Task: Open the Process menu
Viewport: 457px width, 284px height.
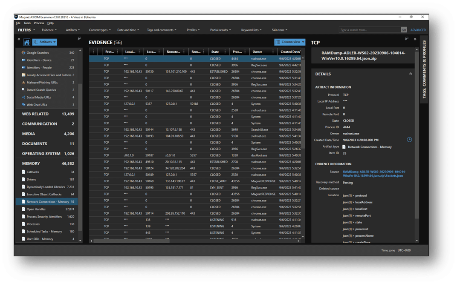Action: coord(39,23)
